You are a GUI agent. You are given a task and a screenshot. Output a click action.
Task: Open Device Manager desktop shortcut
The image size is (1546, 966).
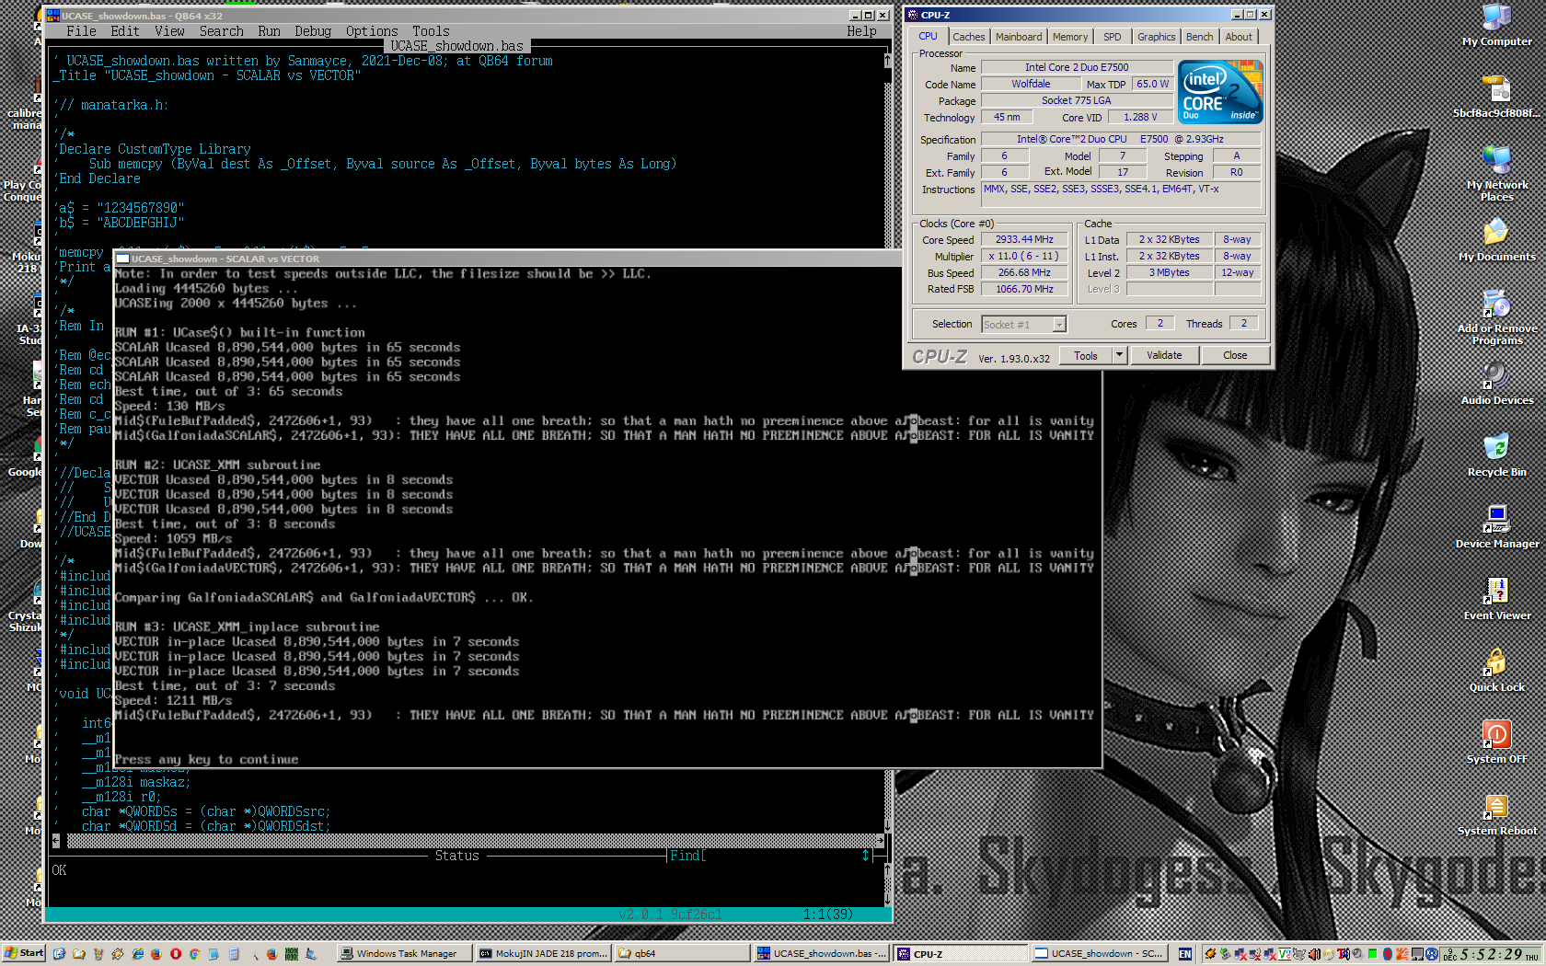point(1496,527)
